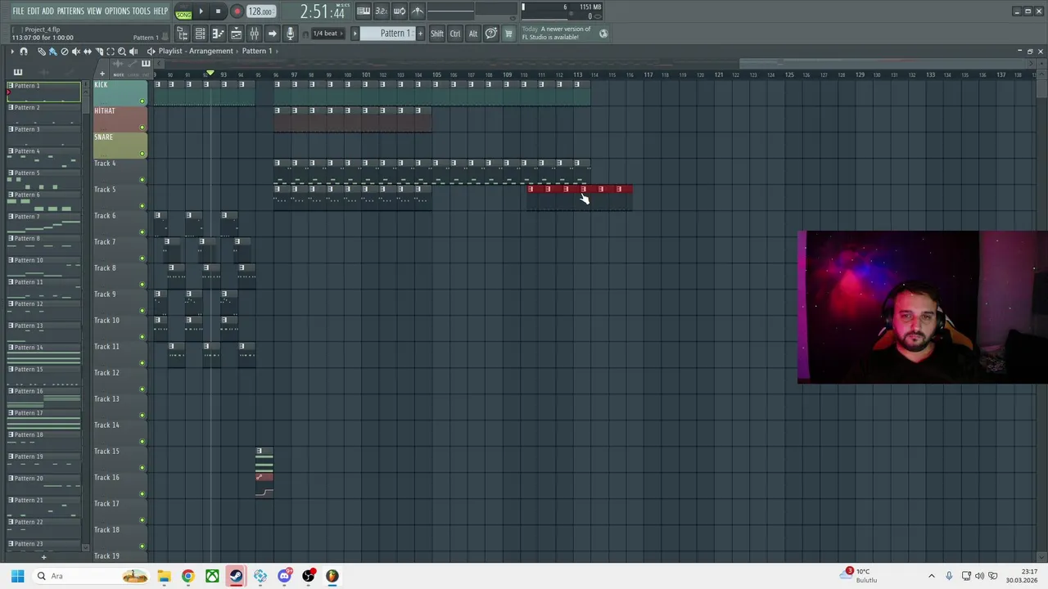1048x589 pixels.
Task: Choose the Select tool in playlist toolbar
Action: click(111, 52)
